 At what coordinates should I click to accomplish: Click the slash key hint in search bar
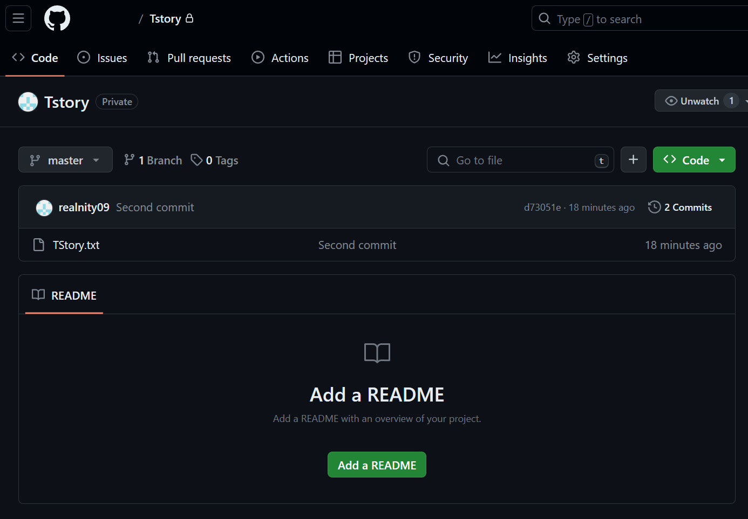tap(588, 20)
